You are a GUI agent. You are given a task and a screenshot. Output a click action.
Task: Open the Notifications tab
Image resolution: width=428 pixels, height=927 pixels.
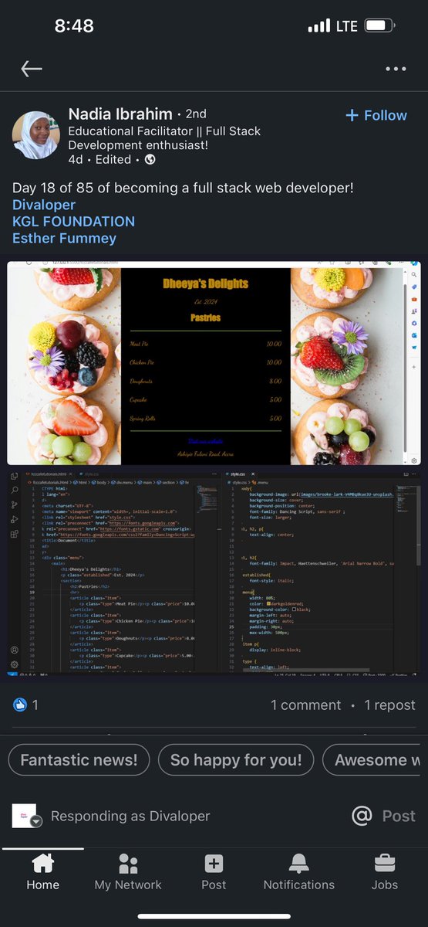[x=299, y=873]
